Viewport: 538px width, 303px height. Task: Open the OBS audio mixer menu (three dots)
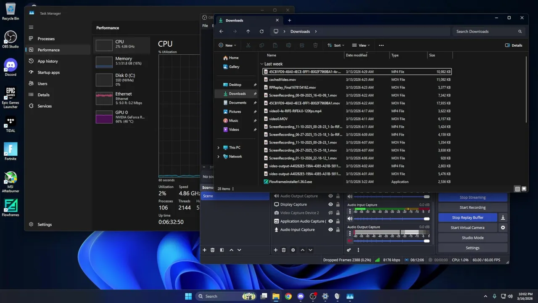coord(358,250)
